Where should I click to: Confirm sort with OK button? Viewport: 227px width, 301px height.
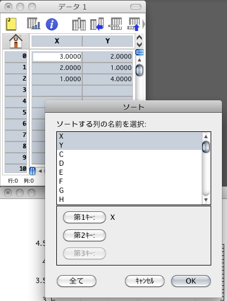[x=191, y=281]
